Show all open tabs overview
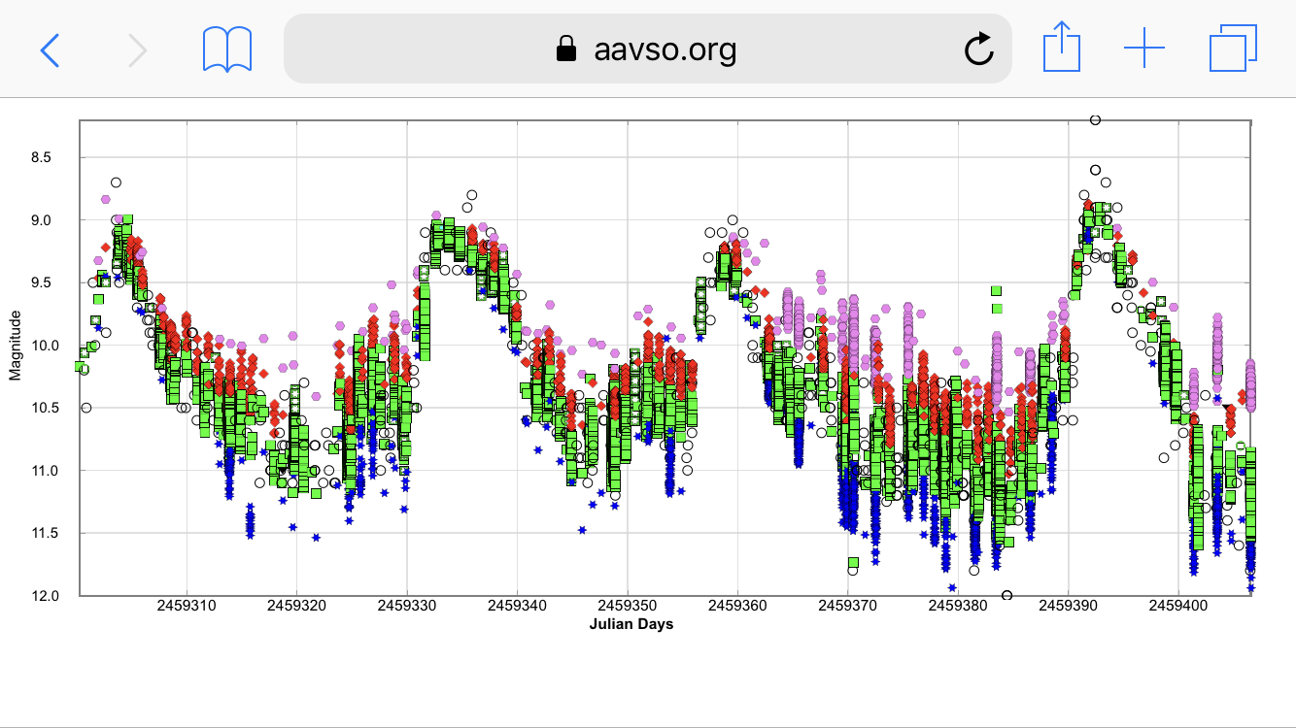This screenshot has height=728, width=1296. (x=1233, y=49)
